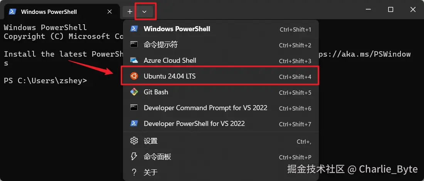The image size is (424, 181).
Task: Click the Developer PowerShell for VS 2022 icon
Action: coord(134,124)
